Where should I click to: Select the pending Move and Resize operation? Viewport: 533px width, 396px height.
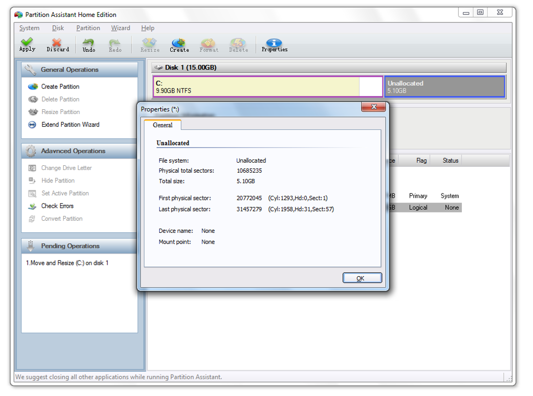tap(67, 263)
